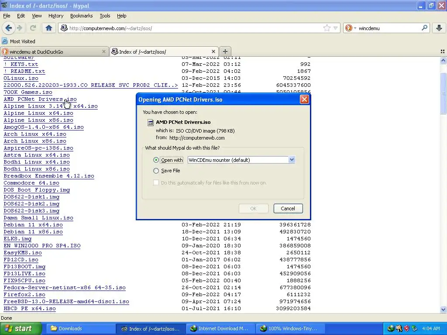Open the address bar history dropdown arrow
Image resolution: width=447 pixels, height=335 pixels.
pos(336,28)
